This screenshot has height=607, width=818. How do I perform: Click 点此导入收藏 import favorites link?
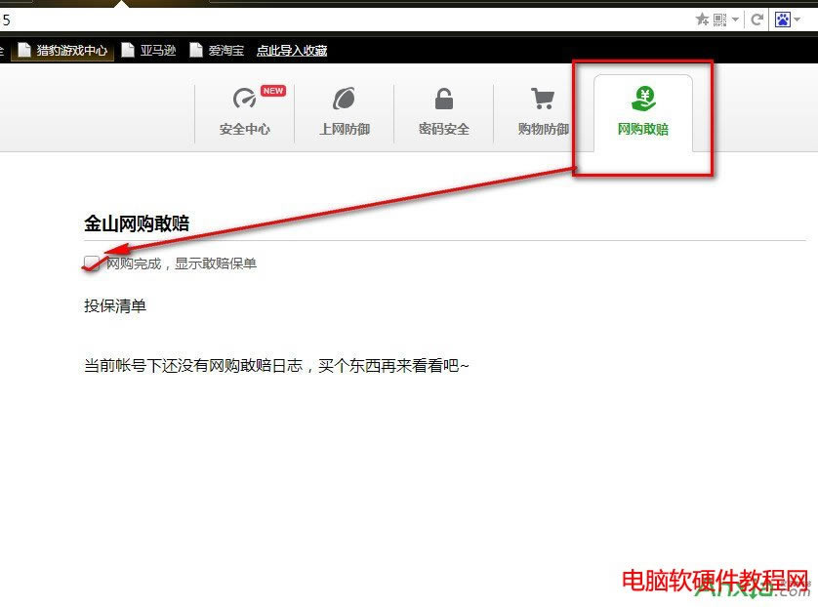point(291,51)
